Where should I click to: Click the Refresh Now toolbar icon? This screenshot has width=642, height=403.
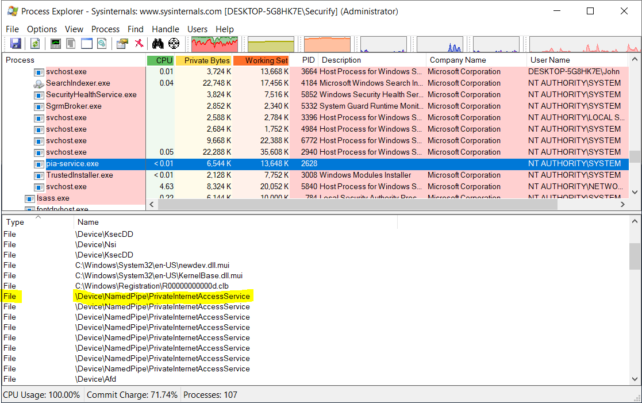click(x=35, y=44)
